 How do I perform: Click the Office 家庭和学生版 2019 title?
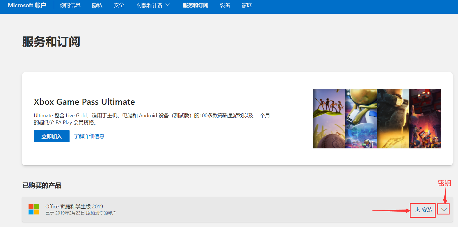74,206
